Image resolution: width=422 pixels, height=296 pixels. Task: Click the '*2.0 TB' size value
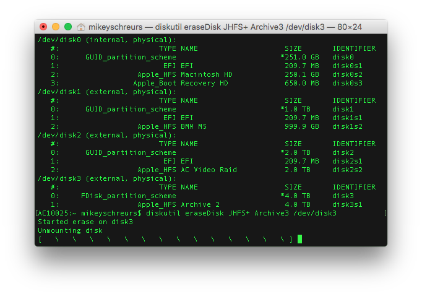295,152
